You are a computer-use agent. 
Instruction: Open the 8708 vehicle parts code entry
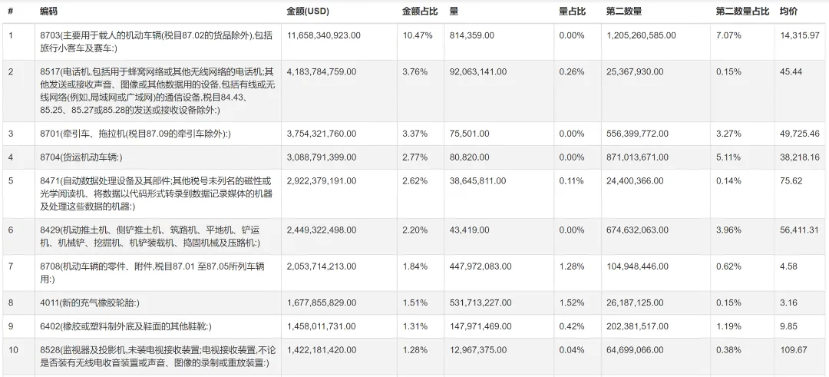point(153,273)
